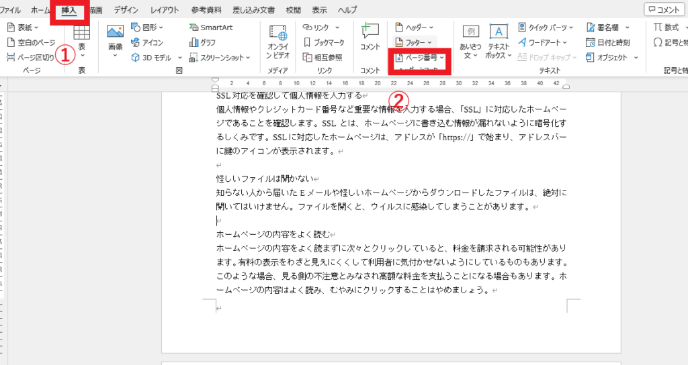Open the スクリーンショット dropdown
Viewport: 688px width, 365px height.
[x=220, y=58]
